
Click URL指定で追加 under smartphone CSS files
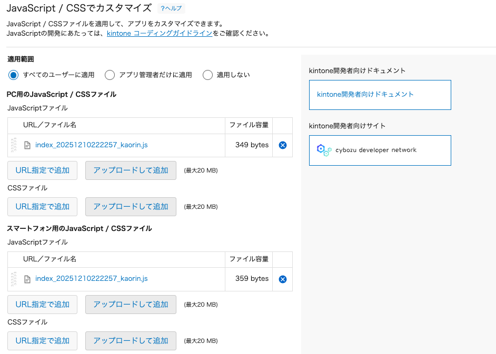tap(42, 340)
